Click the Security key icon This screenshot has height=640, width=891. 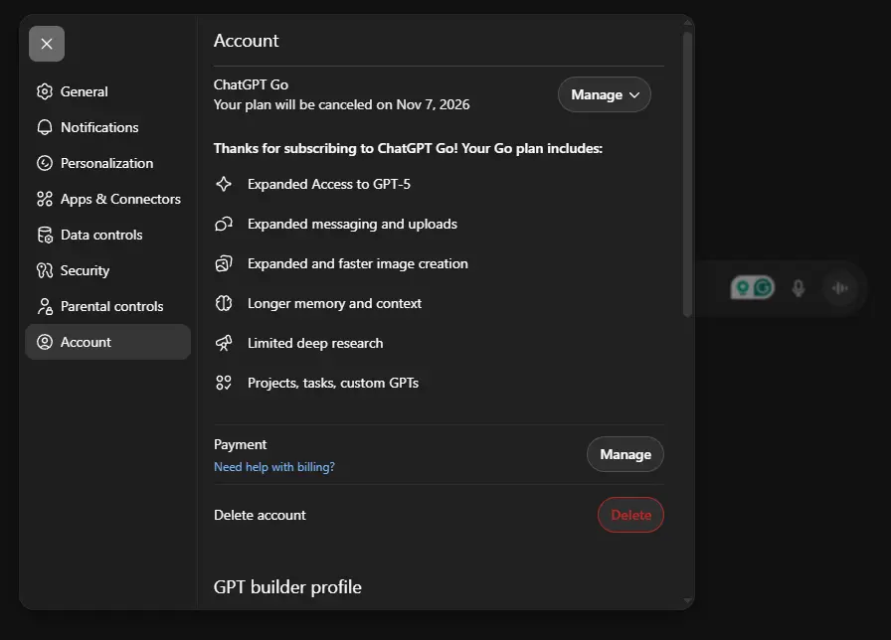45,270
